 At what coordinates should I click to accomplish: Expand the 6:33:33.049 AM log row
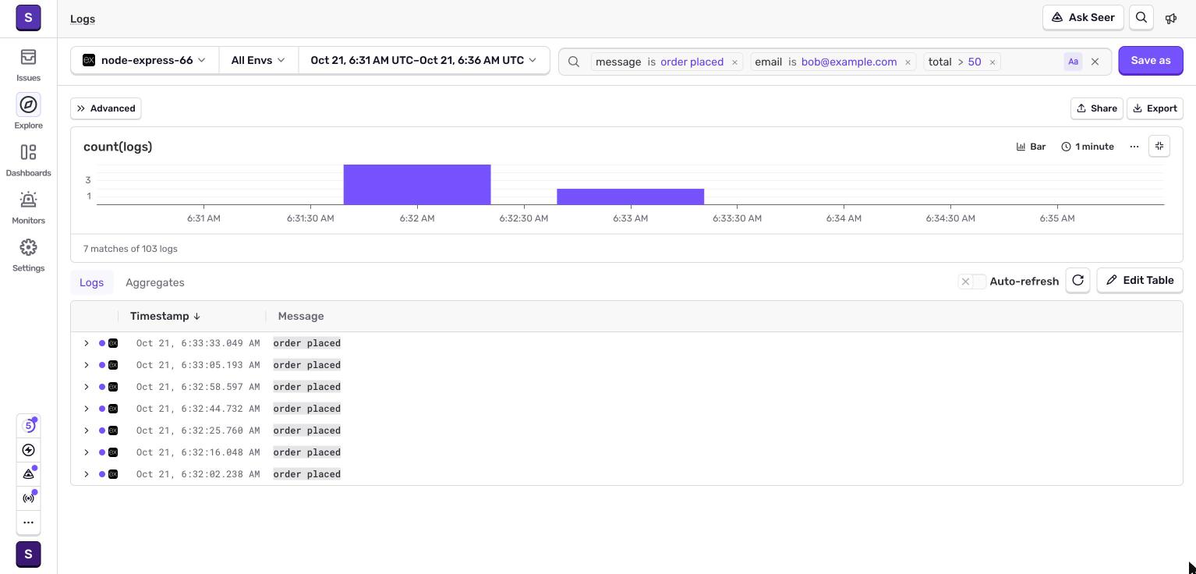(x=87, y=343)
